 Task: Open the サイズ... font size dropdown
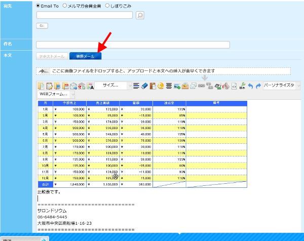point(113,86)
